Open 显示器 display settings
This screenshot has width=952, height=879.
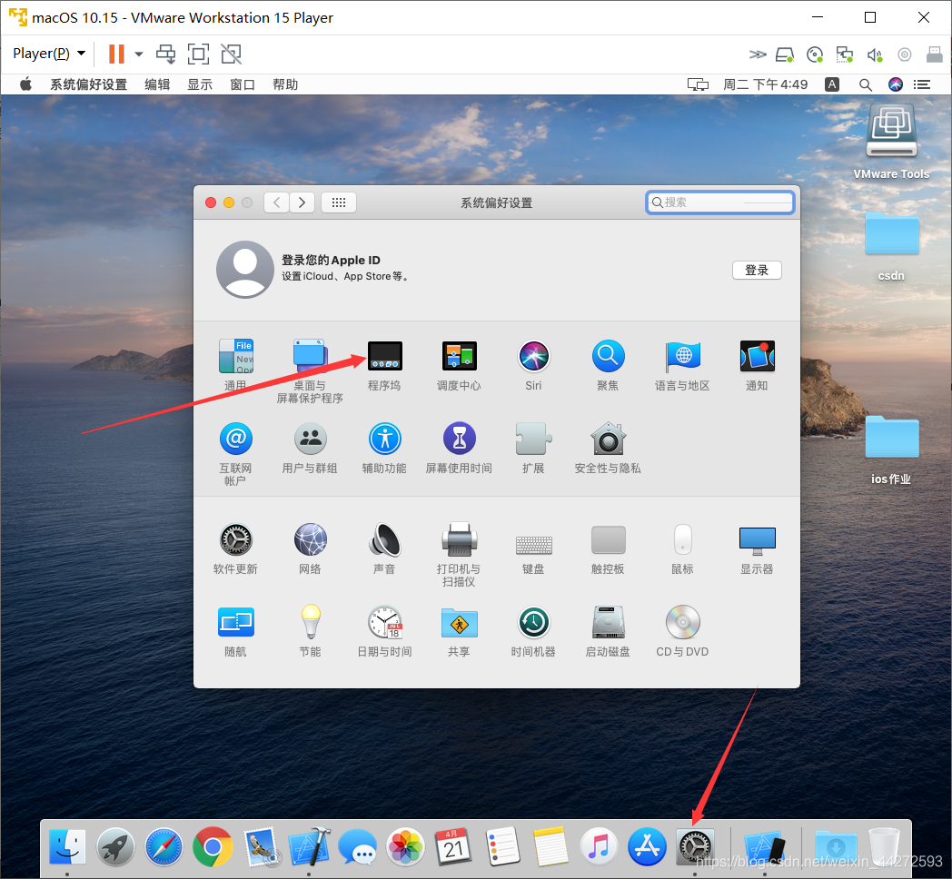coord(757,540)
